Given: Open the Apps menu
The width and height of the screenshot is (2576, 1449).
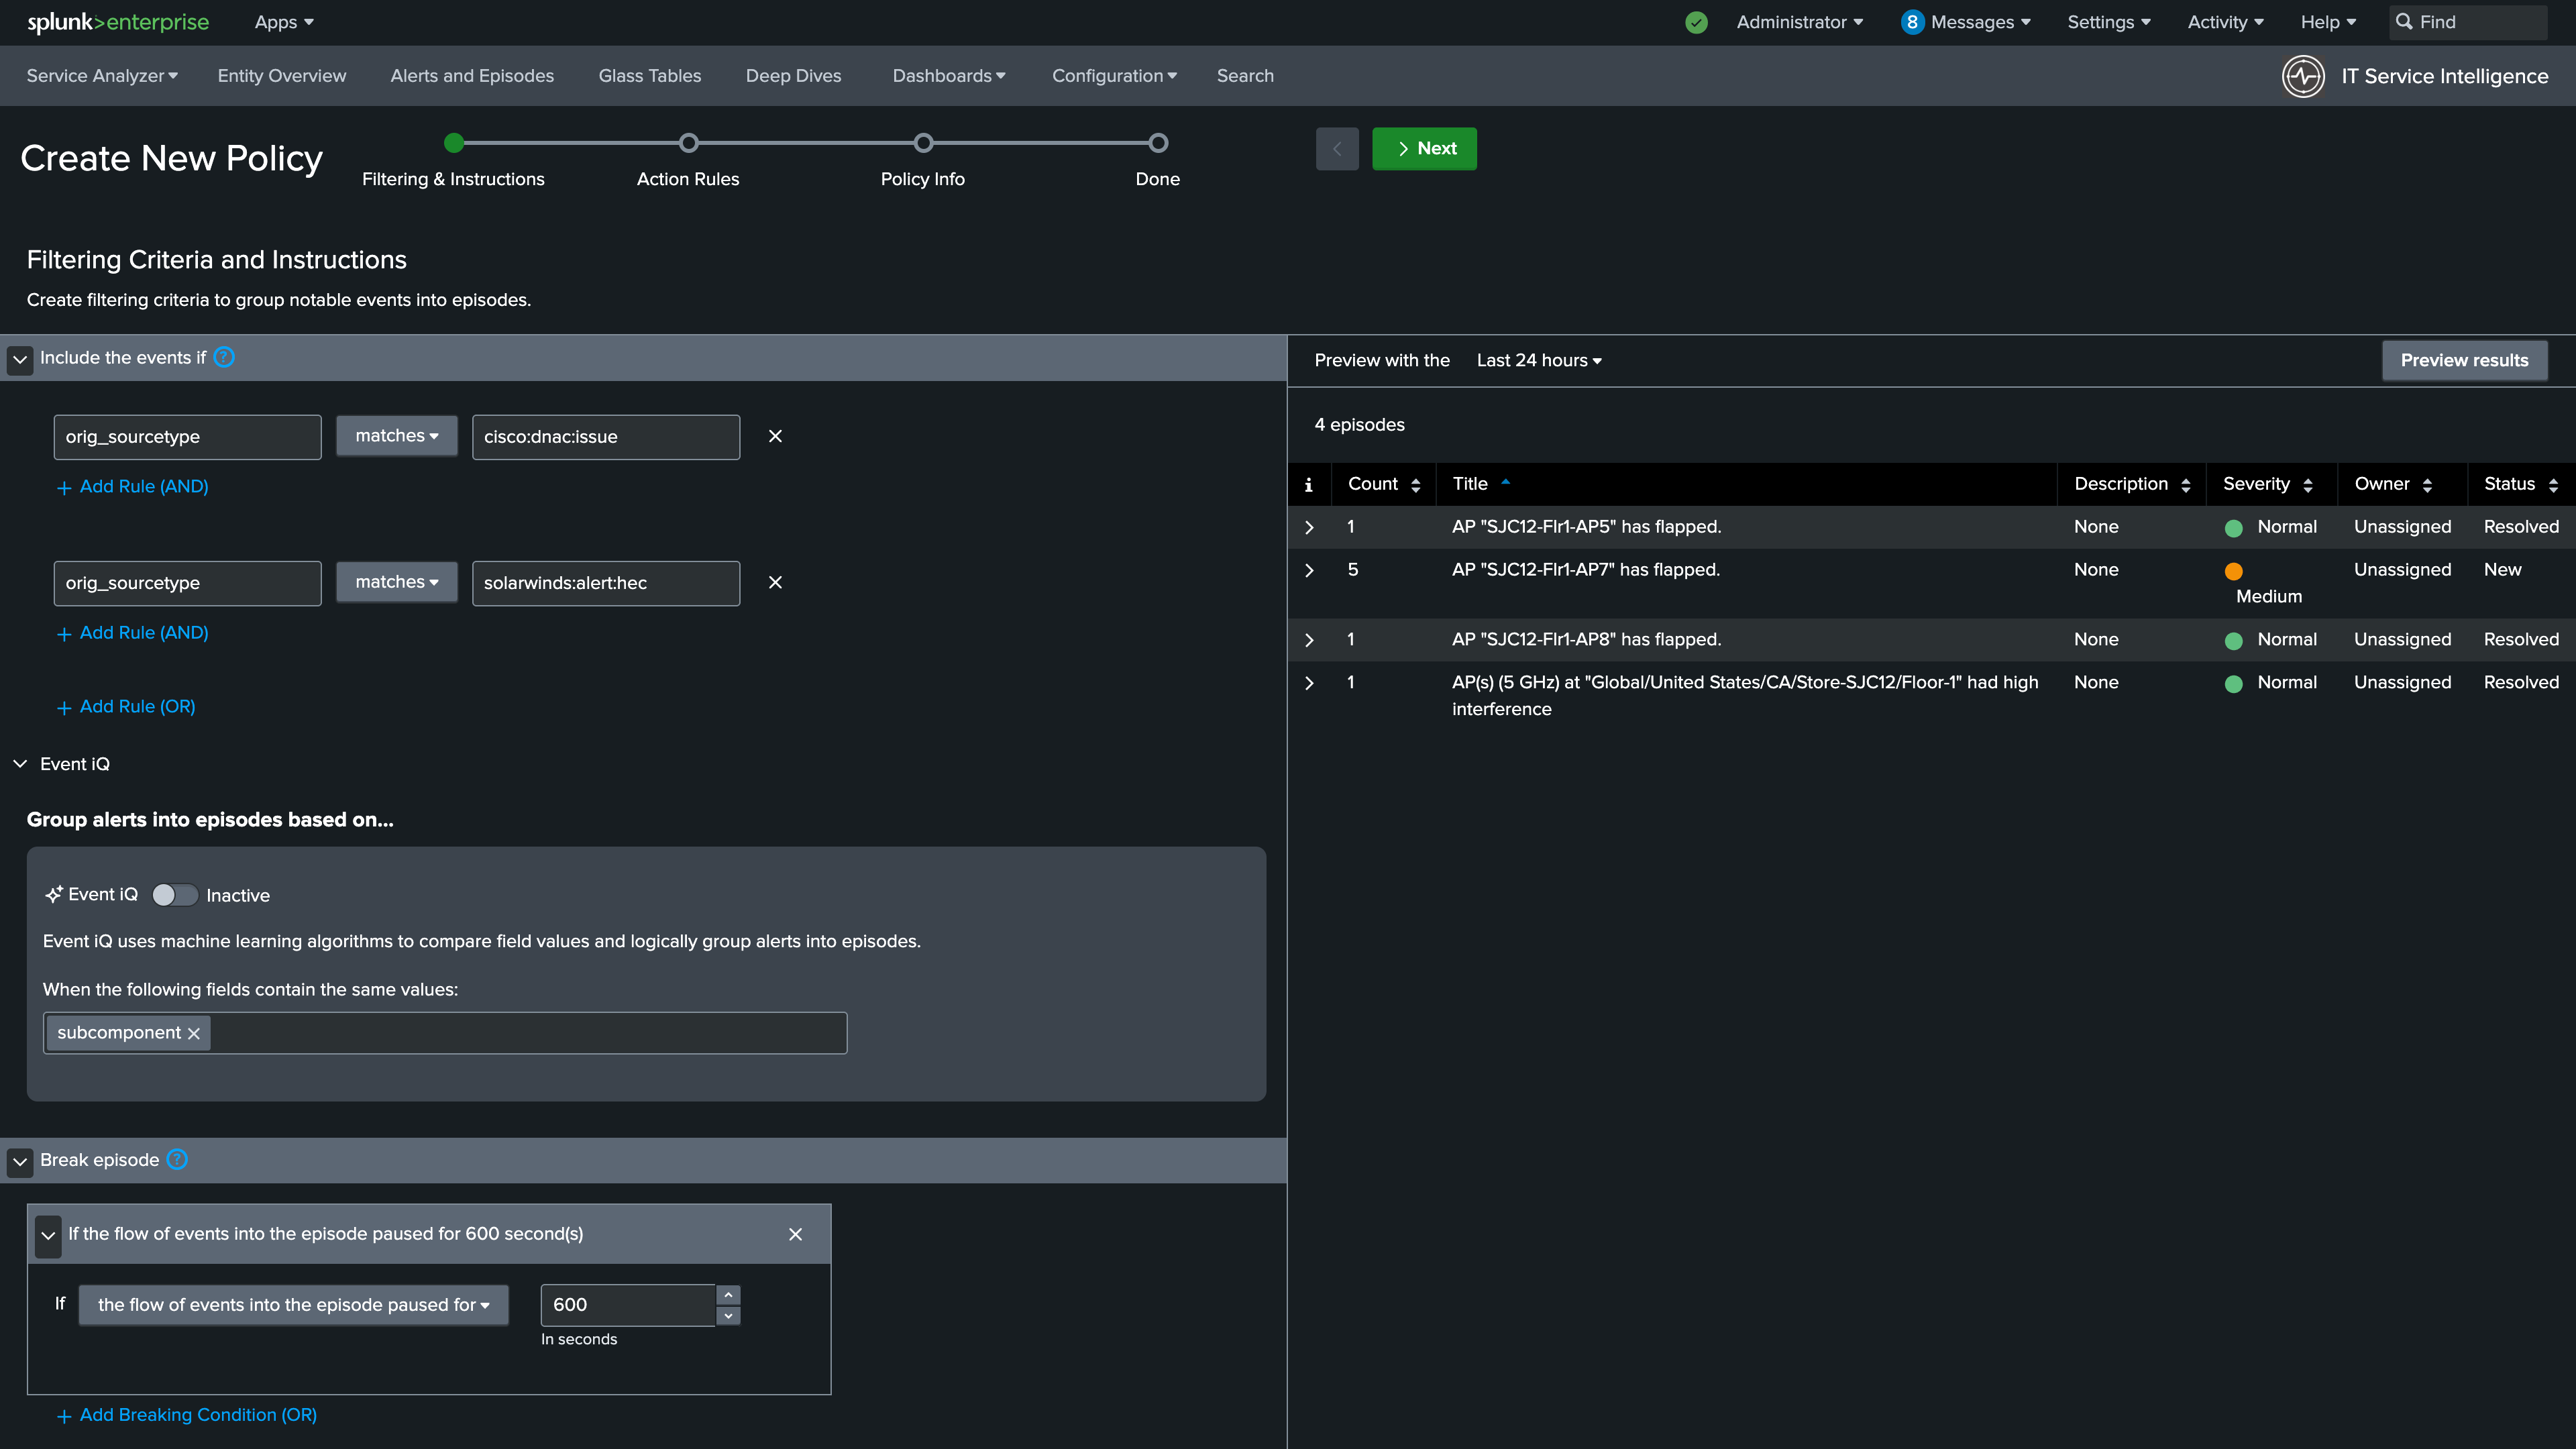Looking at the screenshot, I should coord(284,22).
